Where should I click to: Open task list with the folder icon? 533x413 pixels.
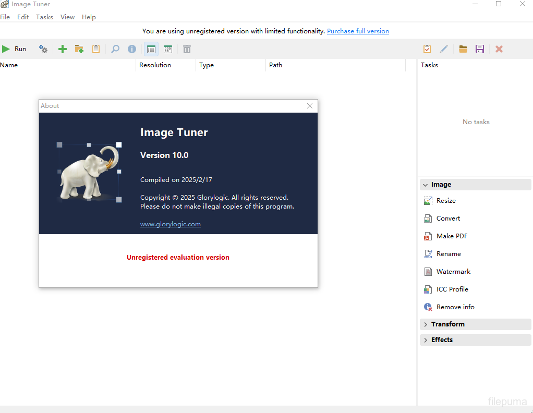463,49
